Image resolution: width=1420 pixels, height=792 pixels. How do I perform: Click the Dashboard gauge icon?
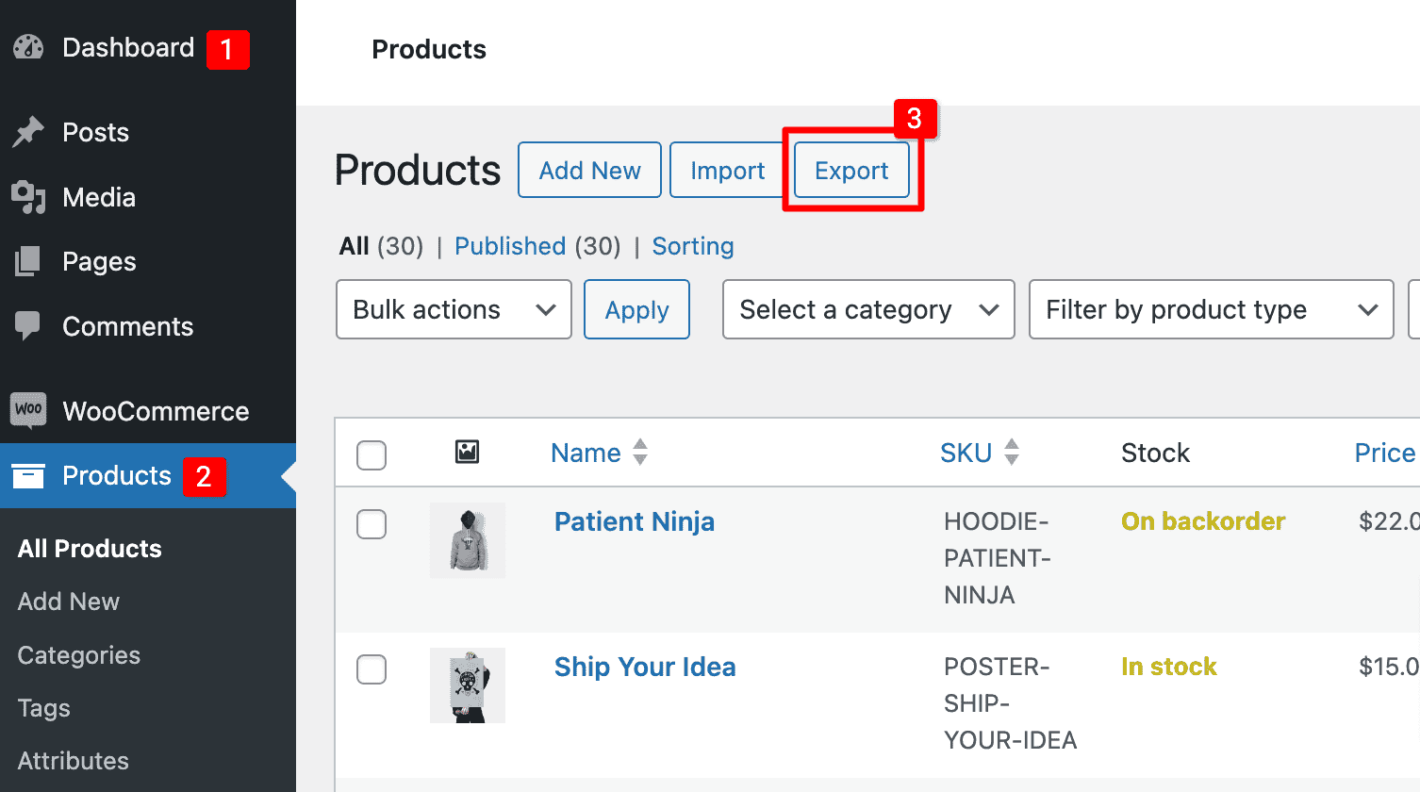pos(28,47)
